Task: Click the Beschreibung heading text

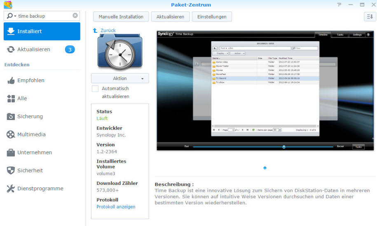Action: [174, 184]
